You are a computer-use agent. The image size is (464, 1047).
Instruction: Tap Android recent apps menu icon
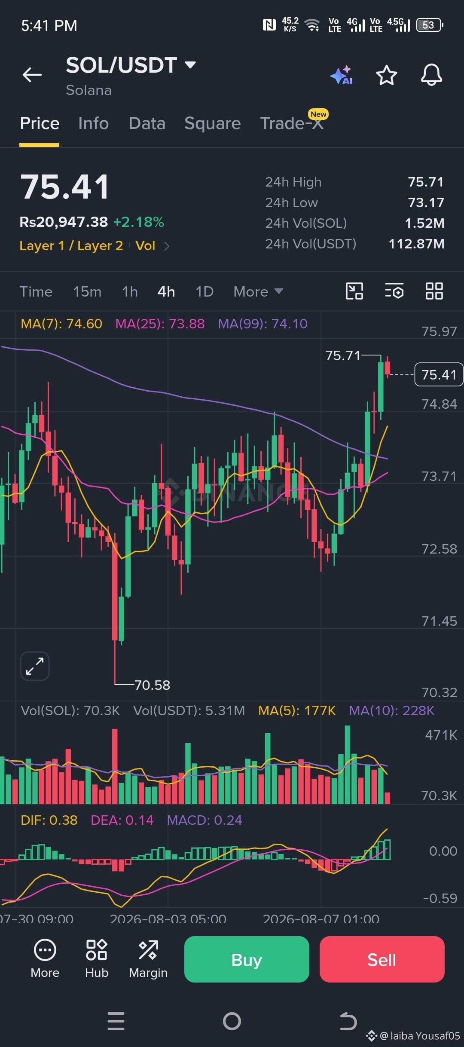coord(116,1021)
